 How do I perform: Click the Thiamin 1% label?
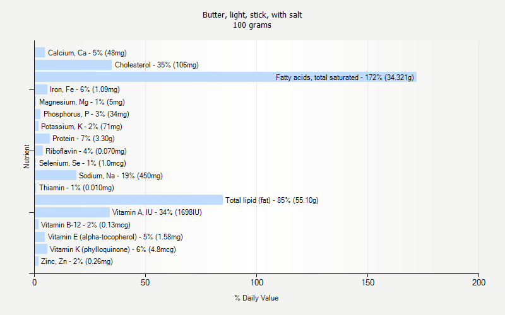click(76, 188)
